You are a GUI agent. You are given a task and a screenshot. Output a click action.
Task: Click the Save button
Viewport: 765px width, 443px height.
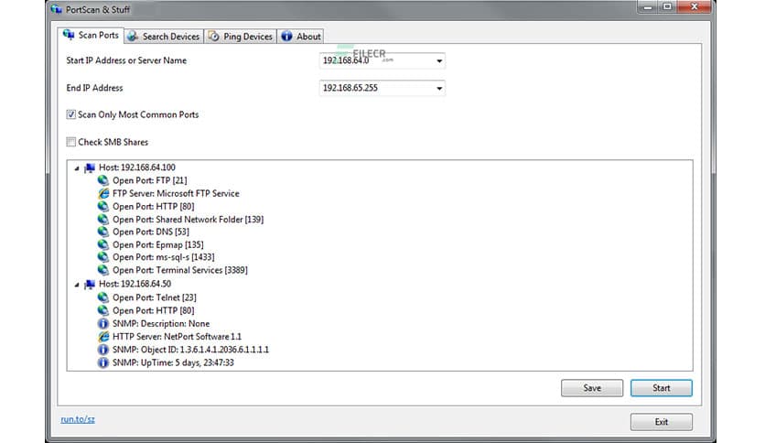coord(592,388)
